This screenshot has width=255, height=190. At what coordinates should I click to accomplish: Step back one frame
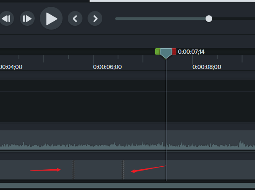click(x=6, y=19)
